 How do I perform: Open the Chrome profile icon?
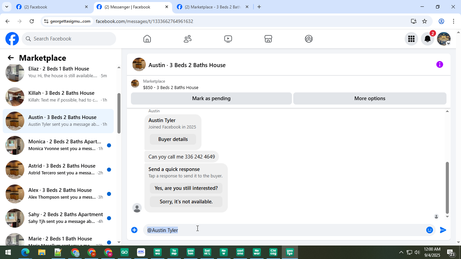pos(441,21)
